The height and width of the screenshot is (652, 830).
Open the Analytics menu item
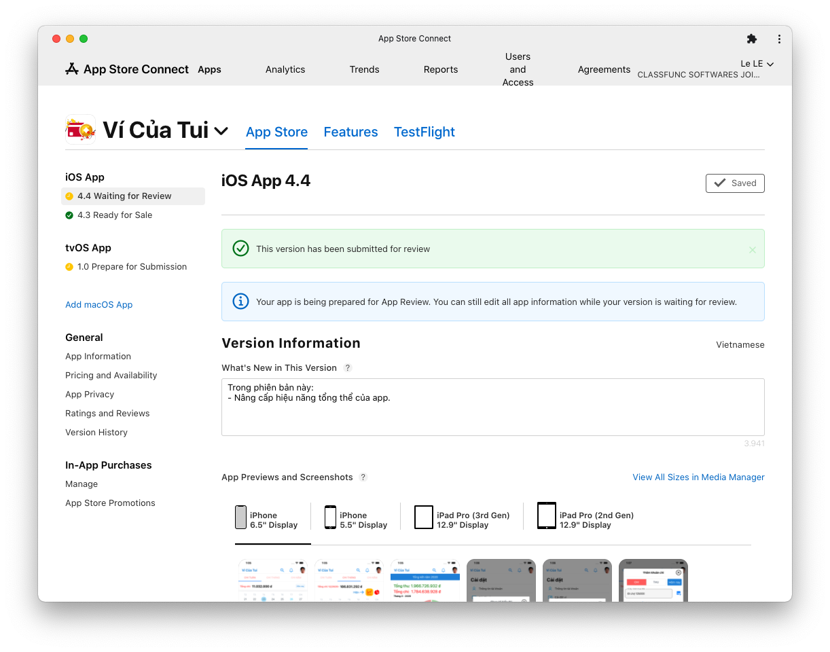(x=285, y=69)
